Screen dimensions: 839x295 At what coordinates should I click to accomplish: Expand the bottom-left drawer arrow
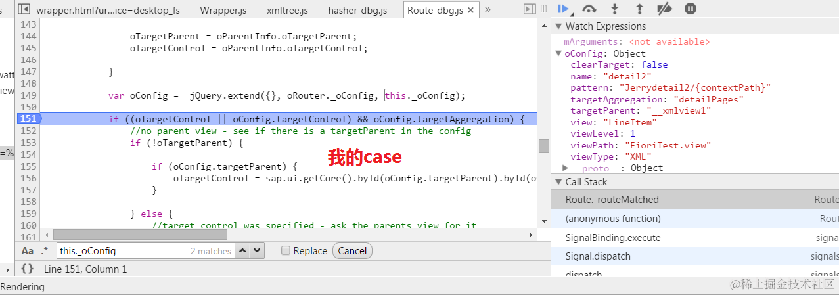pos(8,269)
